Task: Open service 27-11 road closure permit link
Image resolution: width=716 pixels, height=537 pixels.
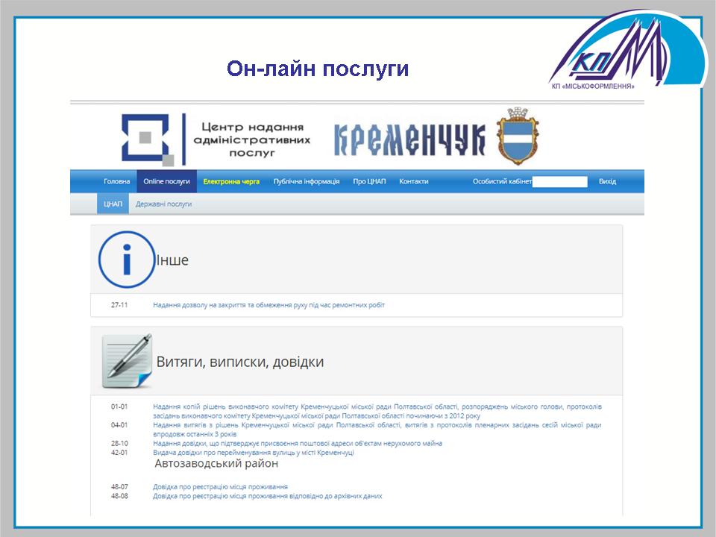Action: (x=268, y=305)
